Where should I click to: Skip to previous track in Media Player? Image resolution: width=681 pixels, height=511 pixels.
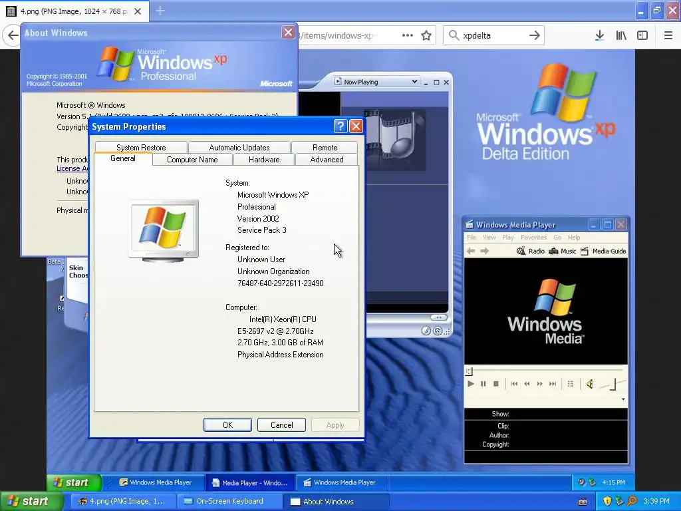514,384
